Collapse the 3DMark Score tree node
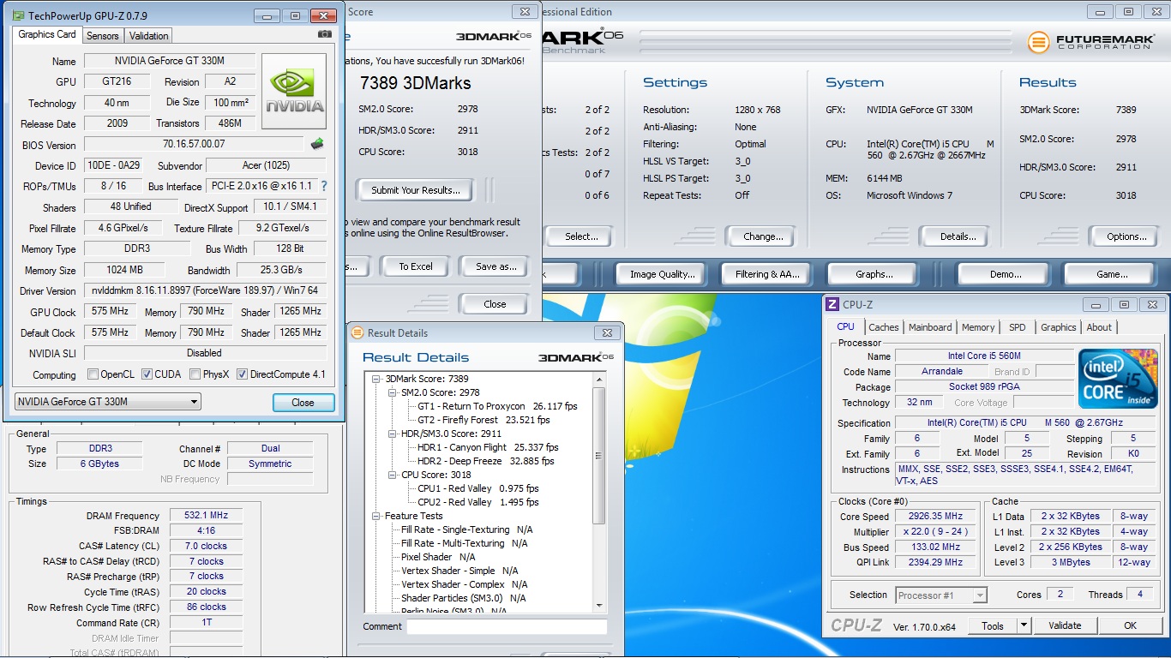The width and height of the screenshot is (1171, 658). [x=376, y=379]
